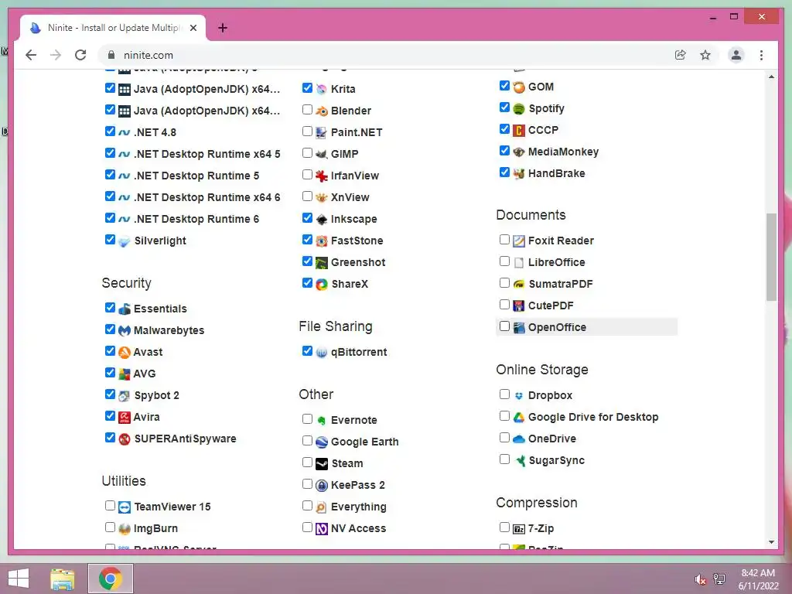Click the Steam icon
This screenshot has width=792, height=594.
tap(321, 464)
